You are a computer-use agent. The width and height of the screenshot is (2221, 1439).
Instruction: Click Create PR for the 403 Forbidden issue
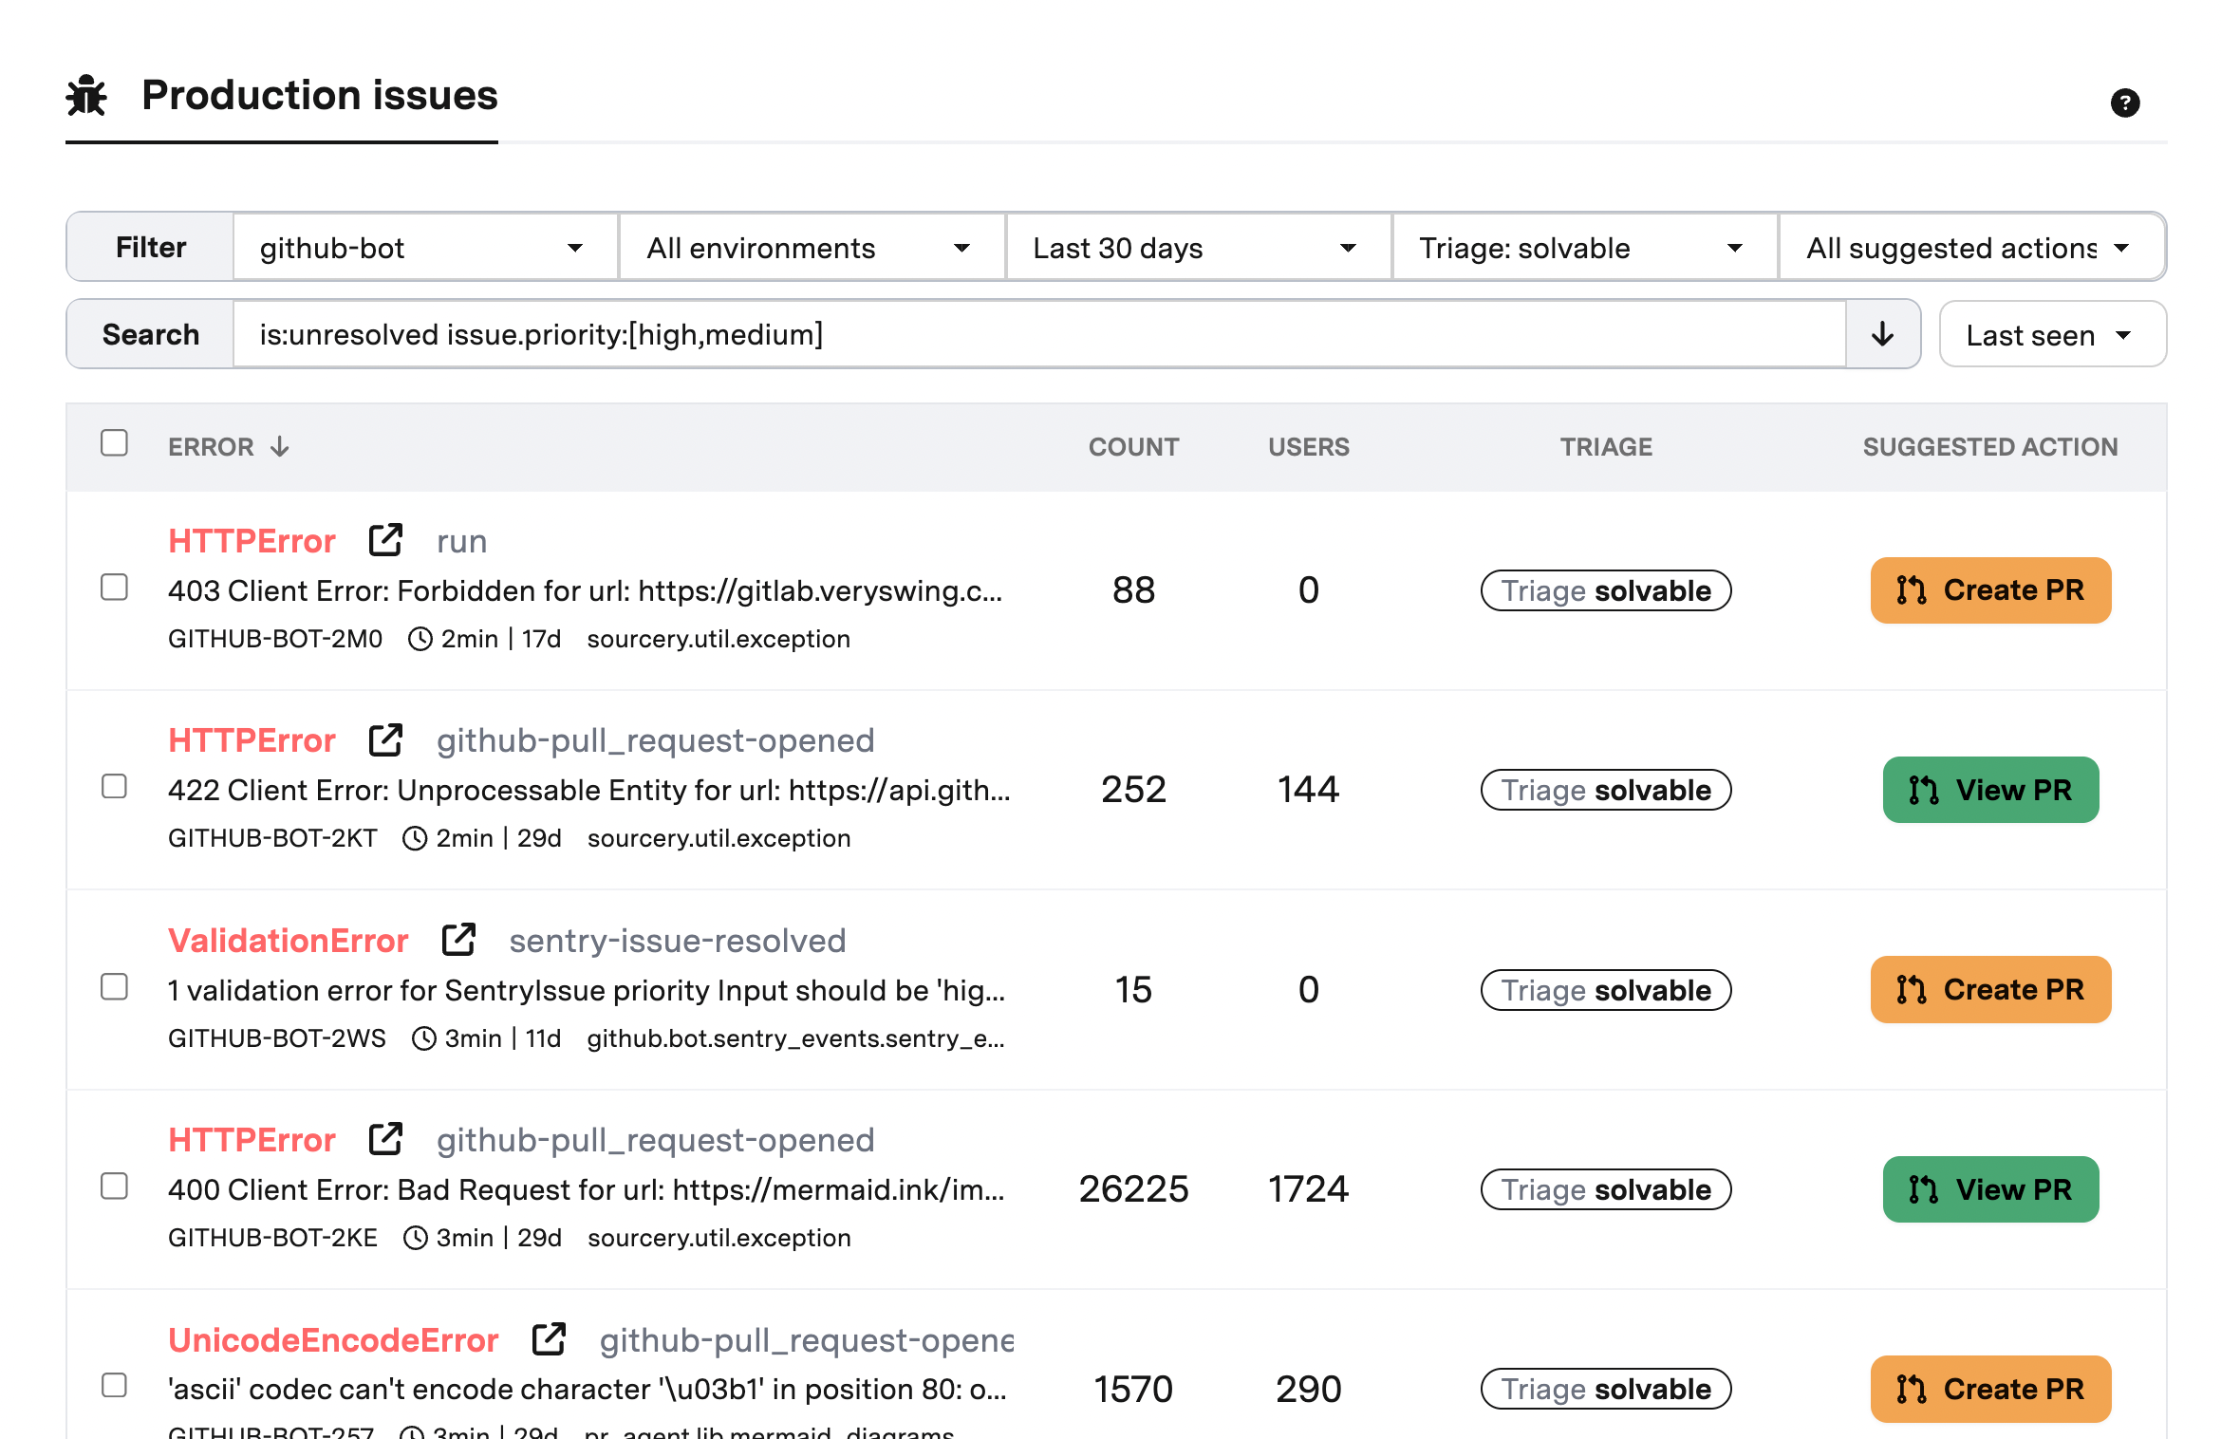[1990, 589]
